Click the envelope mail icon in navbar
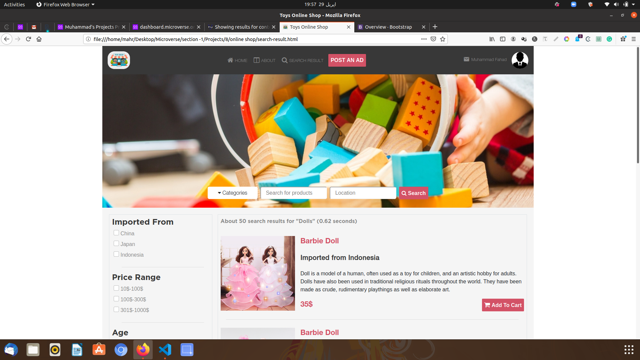The image size is (640, 360). (x=466, y=59)
